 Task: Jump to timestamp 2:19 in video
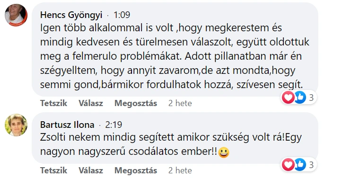pyautogui.click(x=114, y=125)
